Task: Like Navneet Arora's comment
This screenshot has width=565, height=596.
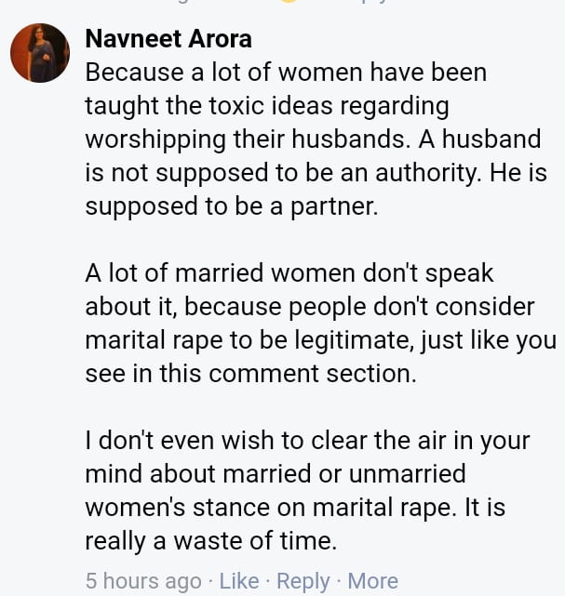Action: (239, 581)
